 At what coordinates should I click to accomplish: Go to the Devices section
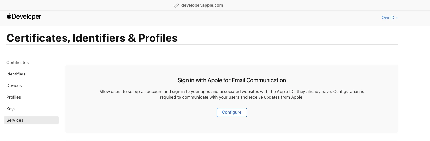click(14, 86)
